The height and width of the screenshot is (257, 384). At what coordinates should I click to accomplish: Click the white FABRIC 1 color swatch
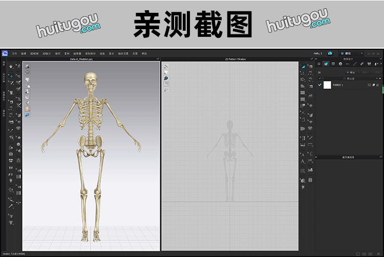pos(327,84)
